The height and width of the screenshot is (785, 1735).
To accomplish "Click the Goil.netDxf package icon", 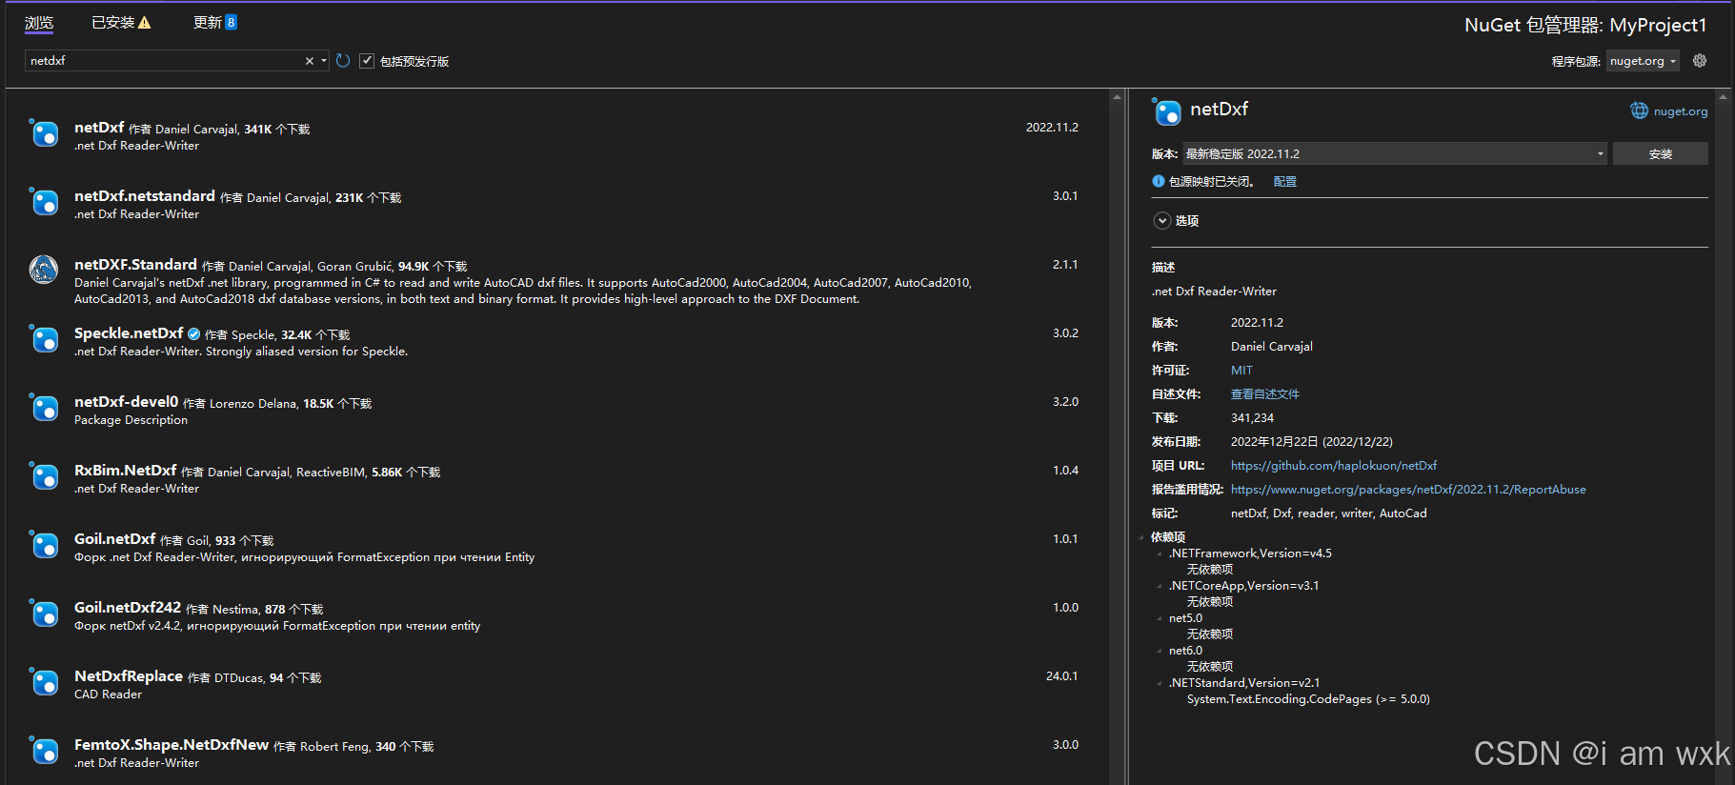I will (44, 546).
